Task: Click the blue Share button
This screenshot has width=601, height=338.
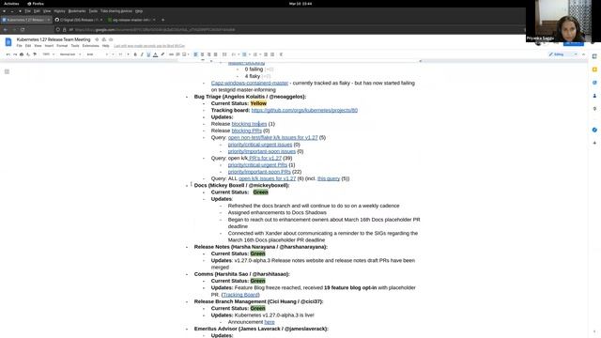Action: click(574, 42)
